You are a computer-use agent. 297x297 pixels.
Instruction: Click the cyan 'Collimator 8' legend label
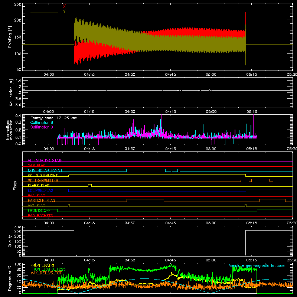click(42, 123)
